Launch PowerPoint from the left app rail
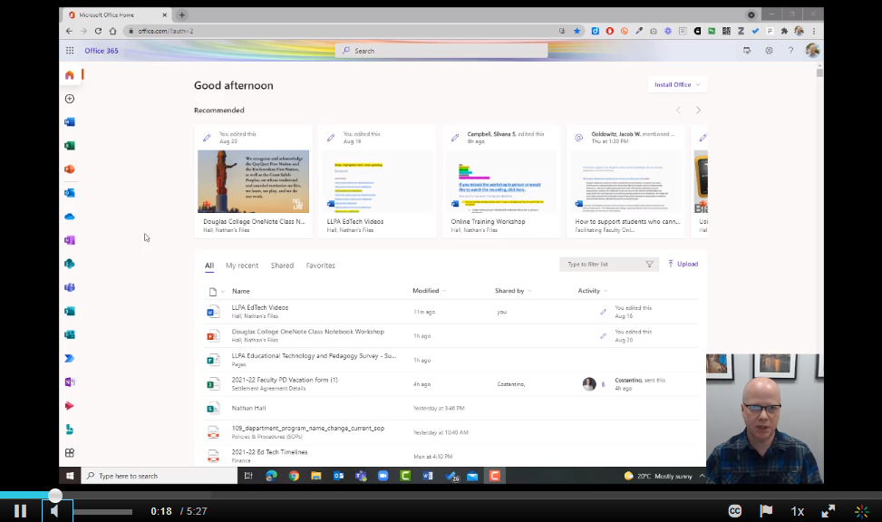Image resolution: width=882 pixels, height=522 pixels. coord(70,169)
